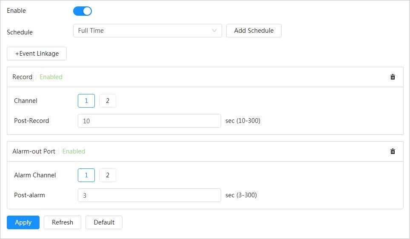410x239 pixels.
Task: Select Record channel 1
Action: [x=86, y=101]
